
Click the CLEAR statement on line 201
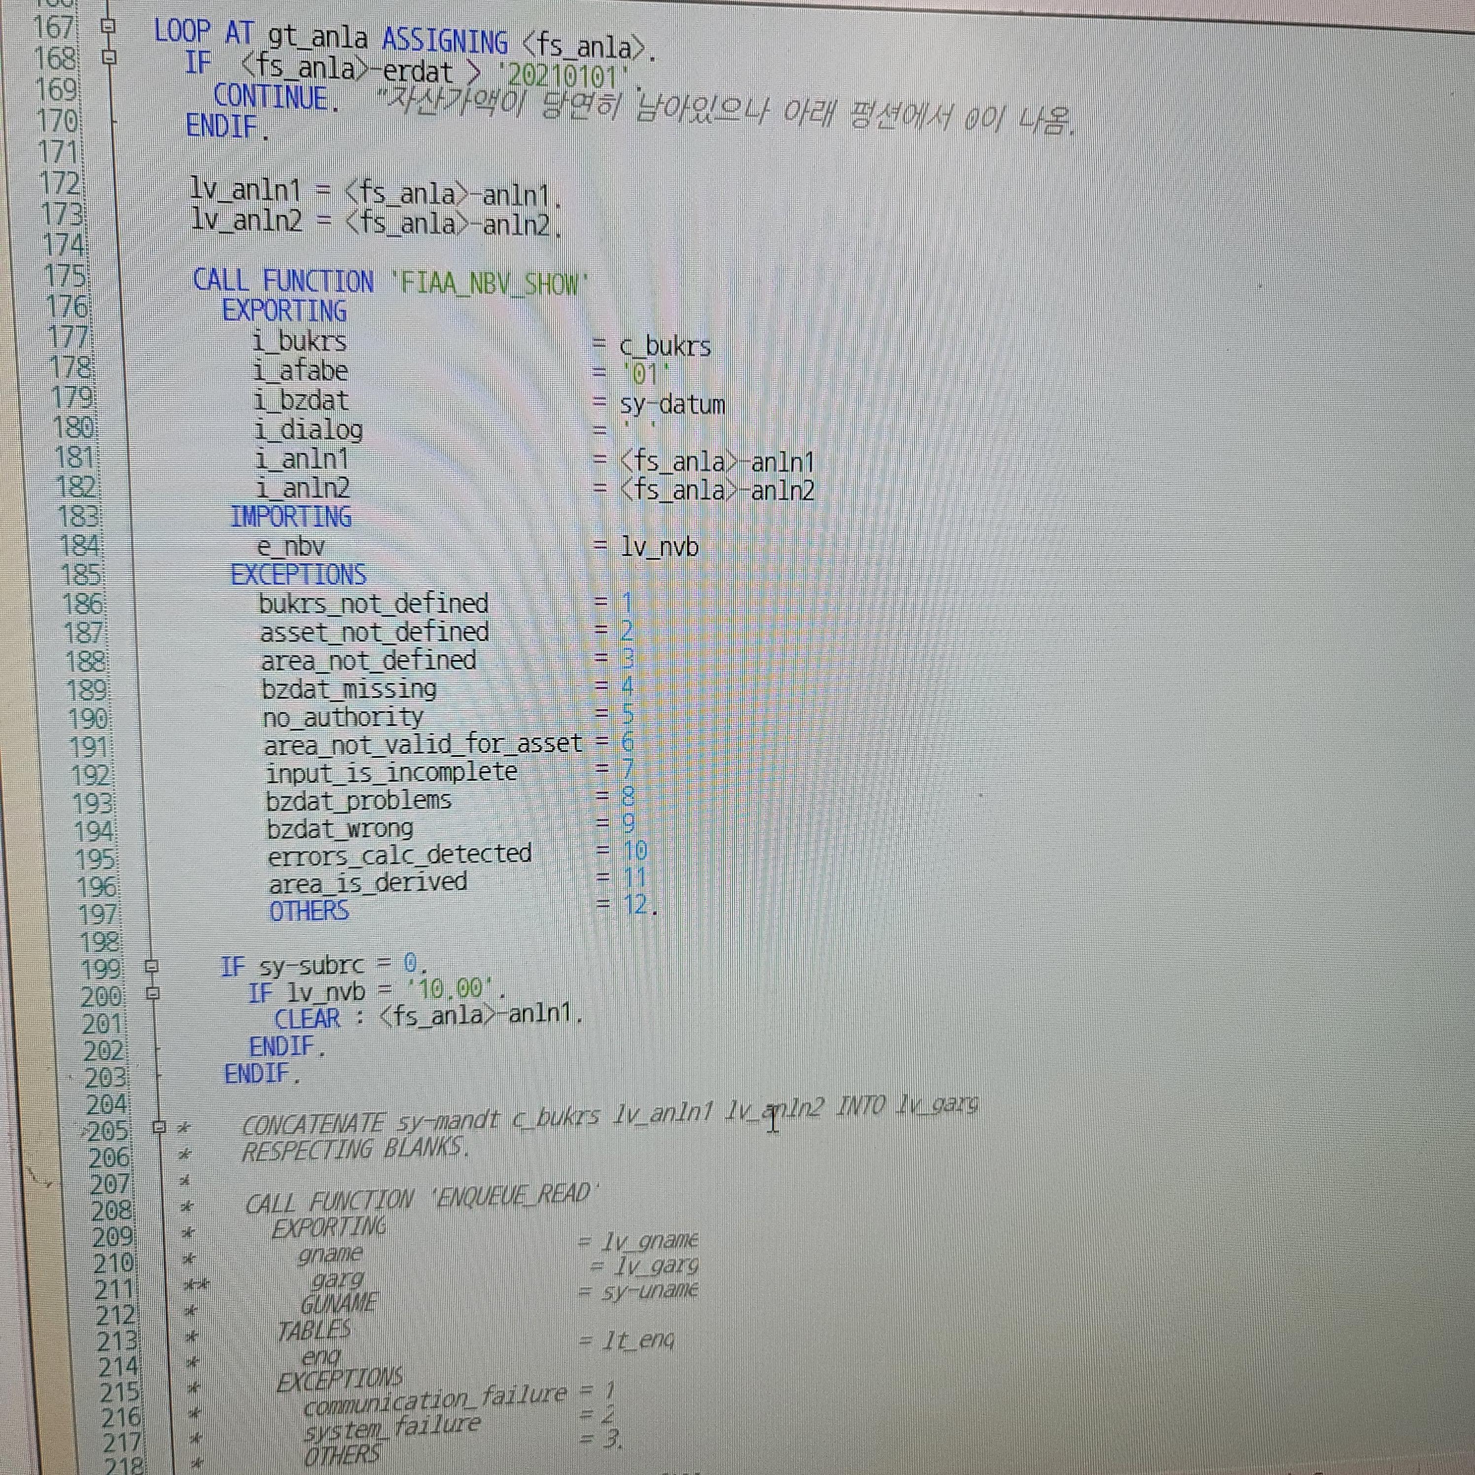tap(428, 1017)
